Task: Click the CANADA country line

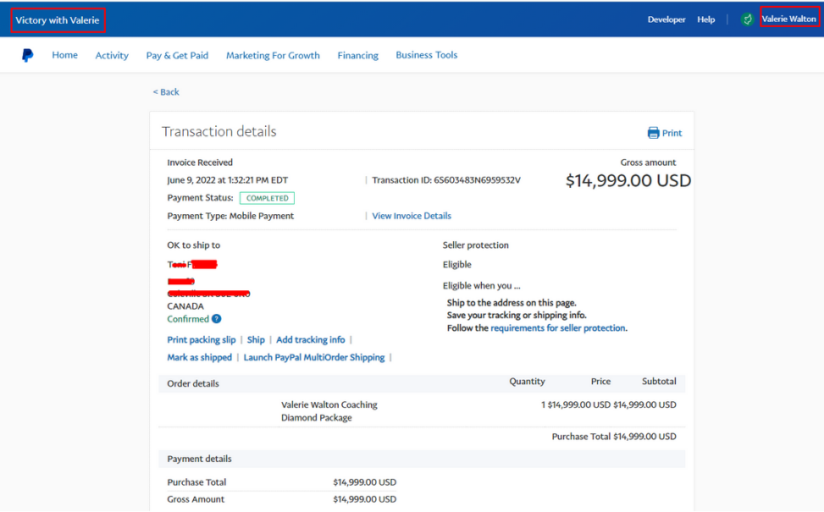Action: [x=185, y=306]
